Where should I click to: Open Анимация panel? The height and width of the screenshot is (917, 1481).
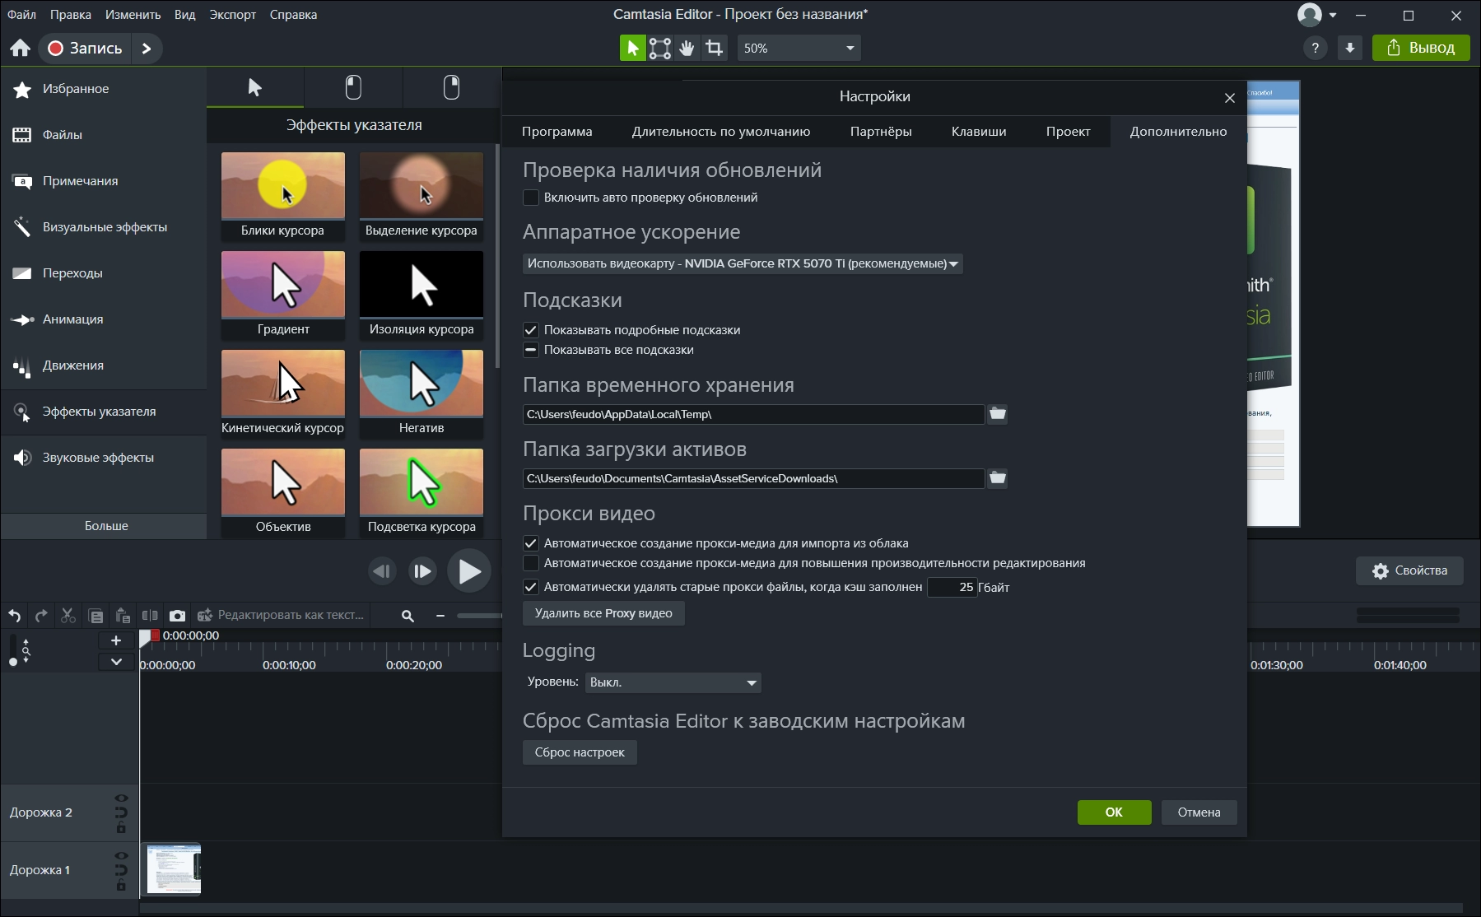point(104,319)
